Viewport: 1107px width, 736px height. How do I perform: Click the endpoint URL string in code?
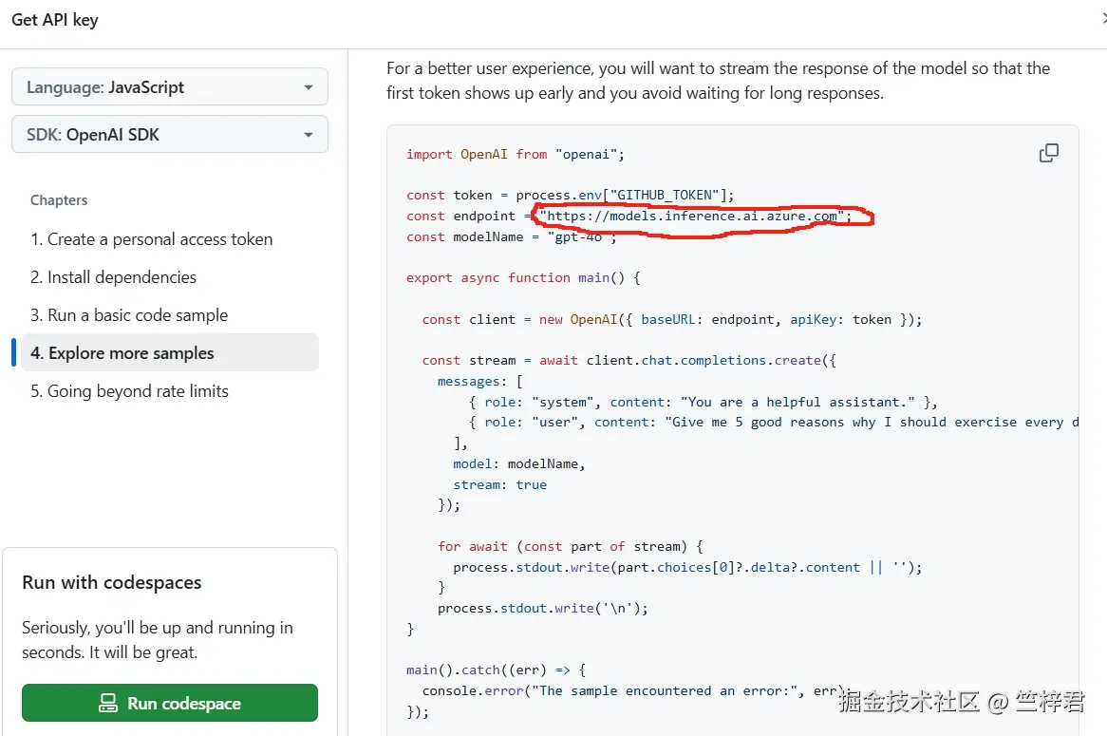click(x=692, y=217)
